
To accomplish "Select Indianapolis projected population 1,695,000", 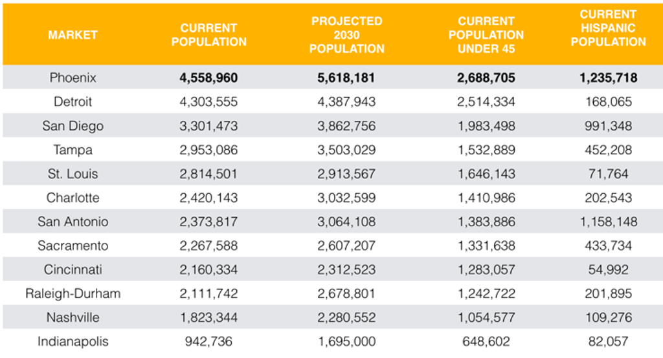I will point(346,342).
